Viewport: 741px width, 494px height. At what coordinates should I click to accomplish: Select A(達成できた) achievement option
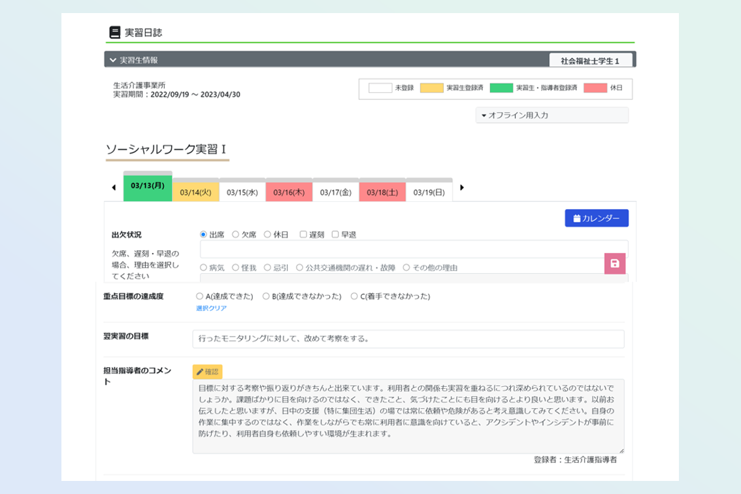(200, 297)
